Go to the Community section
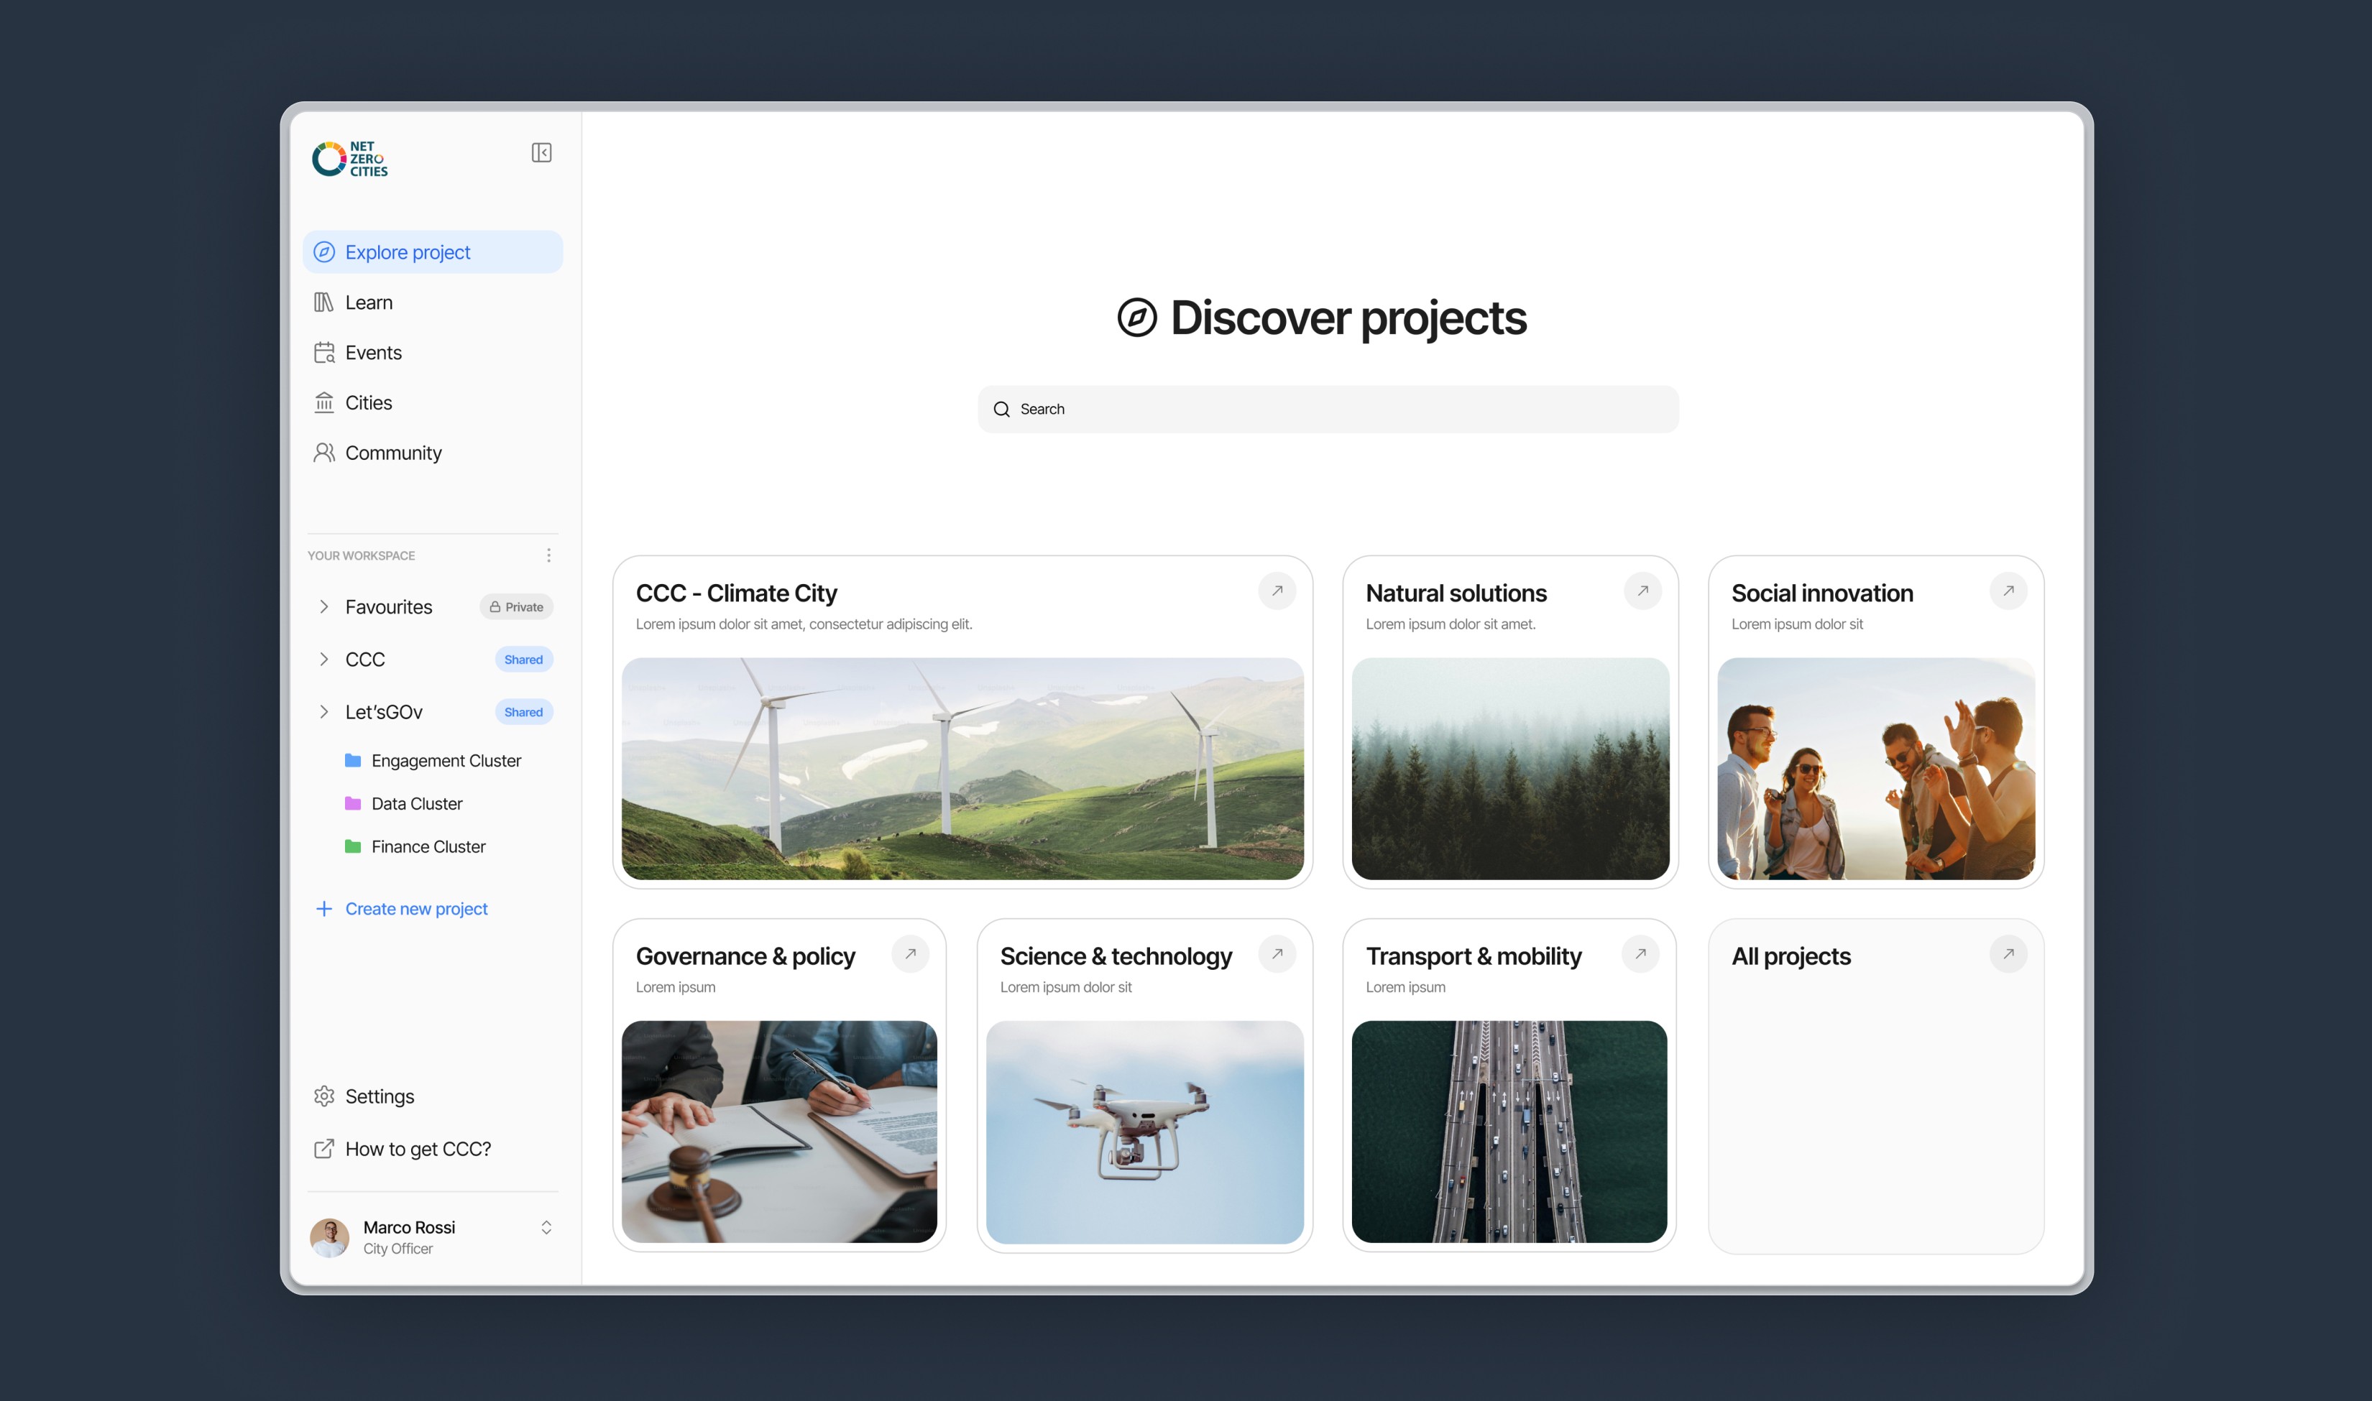2372x1401 pixels. point(392,453)
